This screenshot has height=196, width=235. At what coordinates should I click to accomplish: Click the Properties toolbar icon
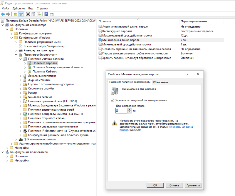tap(33, 14)
